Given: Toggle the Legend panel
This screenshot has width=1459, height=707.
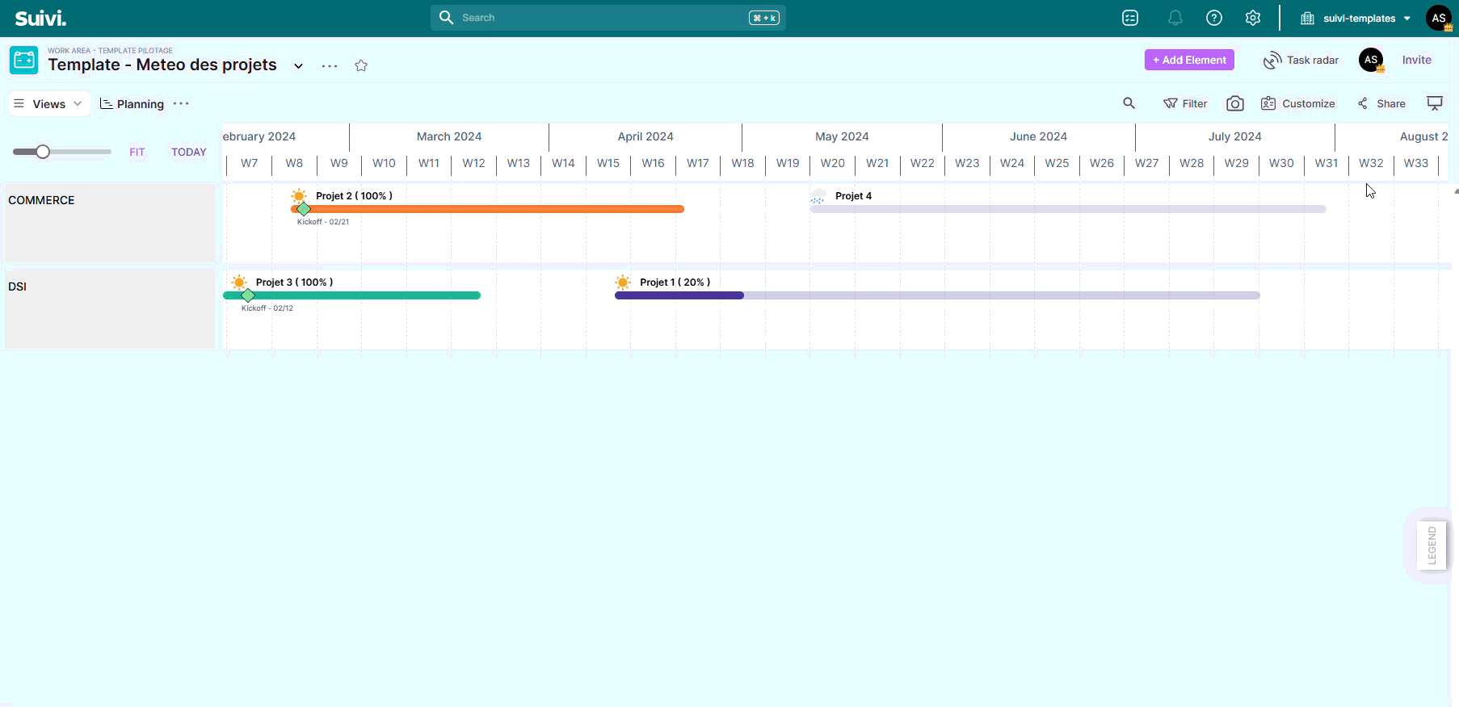Looking at the screenshot, I should click(x=1432, y=546).
